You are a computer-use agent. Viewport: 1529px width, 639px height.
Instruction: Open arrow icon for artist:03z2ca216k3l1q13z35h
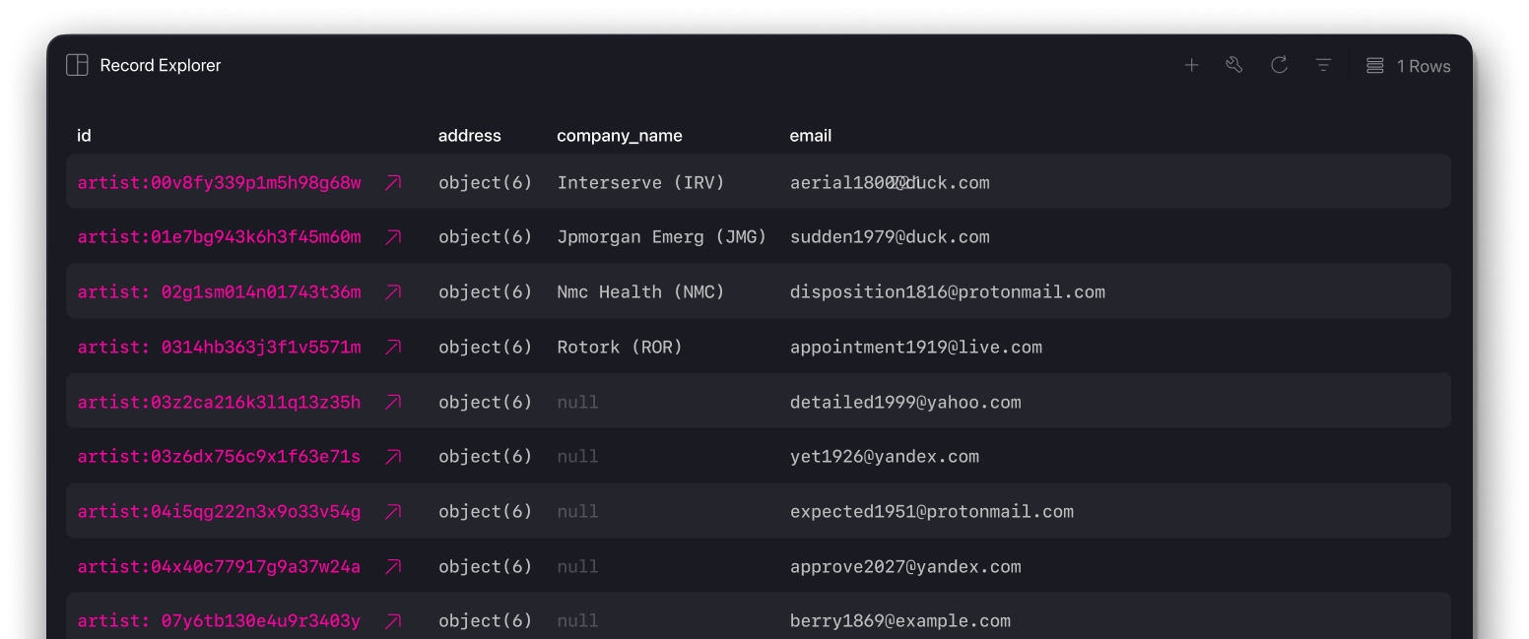point(393,402)
